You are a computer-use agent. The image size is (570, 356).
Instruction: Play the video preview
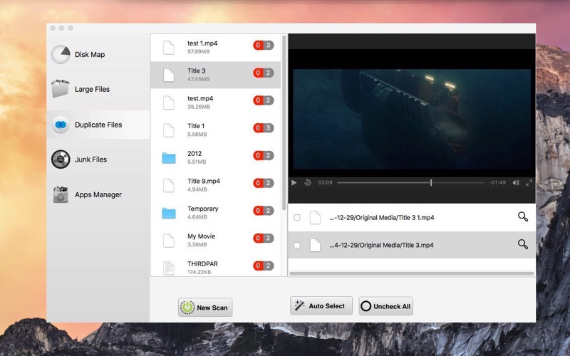tap(294, 183)
